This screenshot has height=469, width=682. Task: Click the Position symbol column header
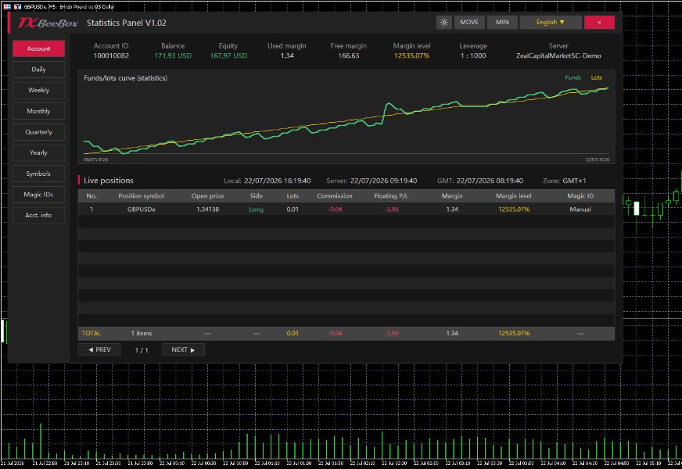point(142,196)
